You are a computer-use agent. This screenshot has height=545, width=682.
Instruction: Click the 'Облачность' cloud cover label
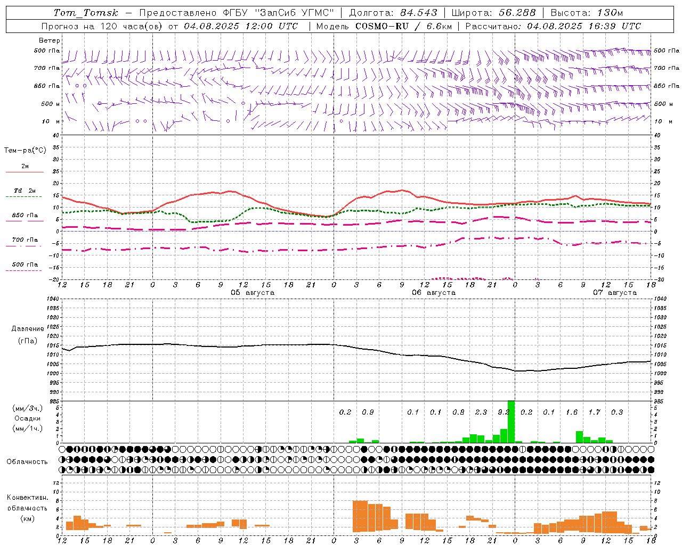(27, 461)
